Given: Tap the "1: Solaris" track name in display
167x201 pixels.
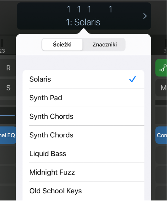Looking at the screenshot, I should tap(83, 22).
